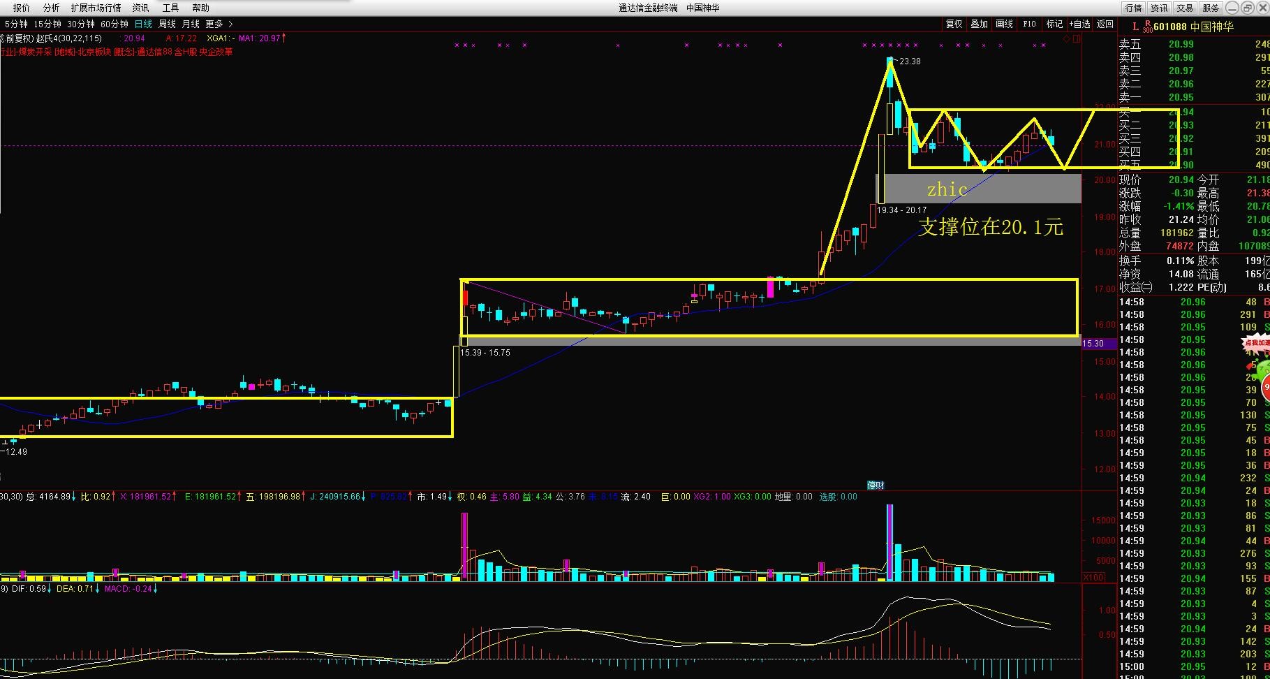Click the R300 marker beside stock code
Image resolution: width=1270 pixels, height=679 pixels.
[x=1148, y=27]
